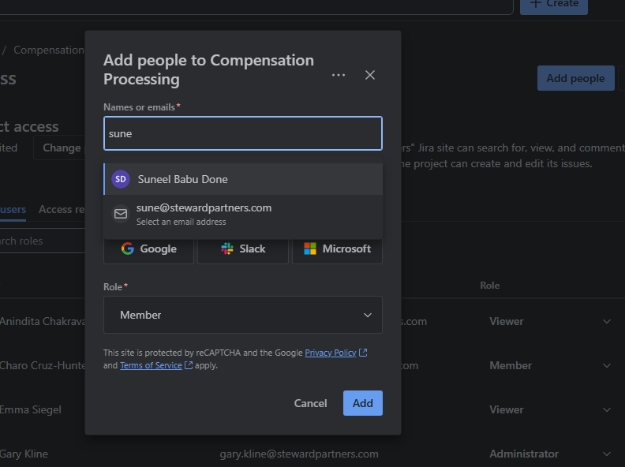Image resolution: width=625 pixels, height=467 pixels.
Task: Open the dialog's three-dot more options
Action: coord(339,75)
